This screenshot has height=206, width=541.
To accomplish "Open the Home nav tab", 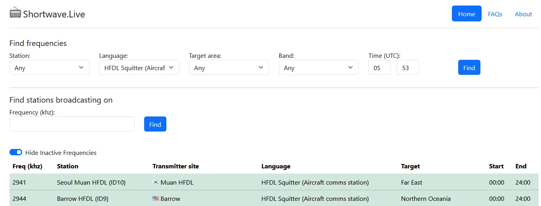I will (x=467, y=14).
